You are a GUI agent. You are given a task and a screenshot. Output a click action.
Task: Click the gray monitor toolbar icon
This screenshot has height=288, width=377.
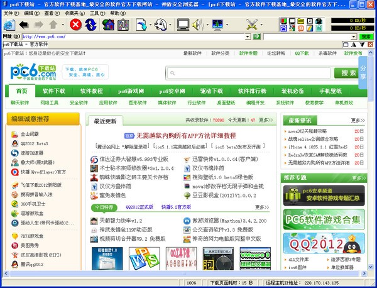pyautogui.click(x=183, y=25)
